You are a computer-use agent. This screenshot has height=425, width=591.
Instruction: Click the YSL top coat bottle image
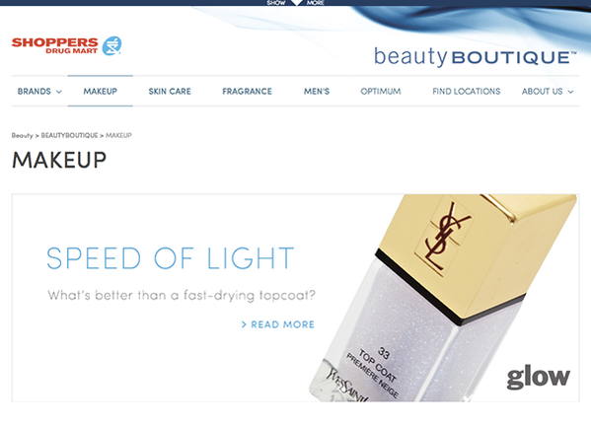pyautogui.click(x=443, y=298)
